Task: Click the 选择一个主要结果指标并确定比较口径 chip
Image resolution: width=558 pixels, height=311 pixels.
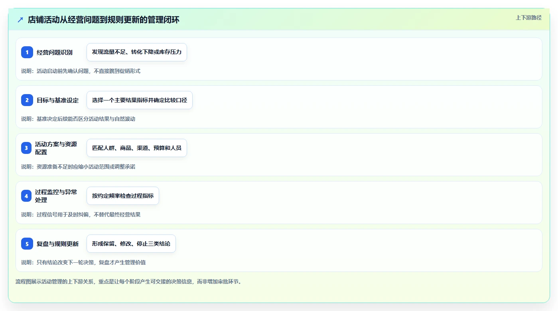Action: pos(140,100)
